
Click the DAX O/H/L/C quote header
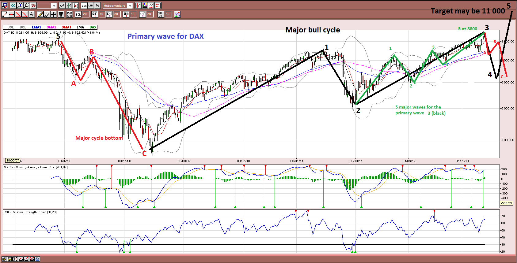coord(52,32)
